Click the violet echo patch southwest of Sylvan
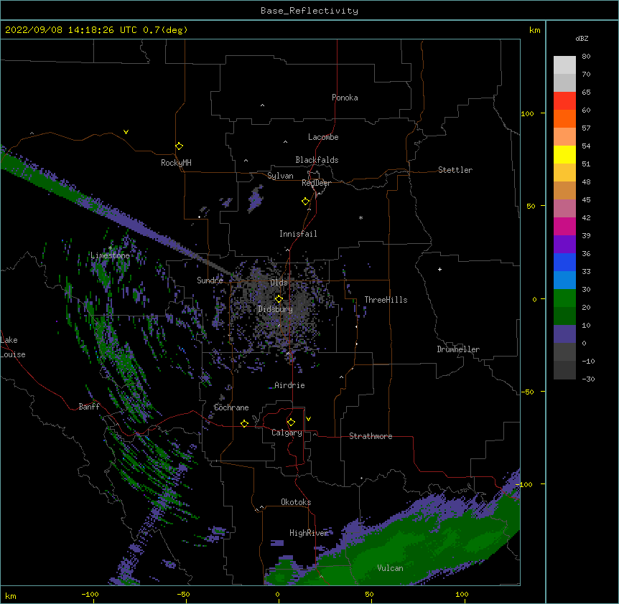The width and height of the screenshot is (619, 604). [x=256, y=198]
